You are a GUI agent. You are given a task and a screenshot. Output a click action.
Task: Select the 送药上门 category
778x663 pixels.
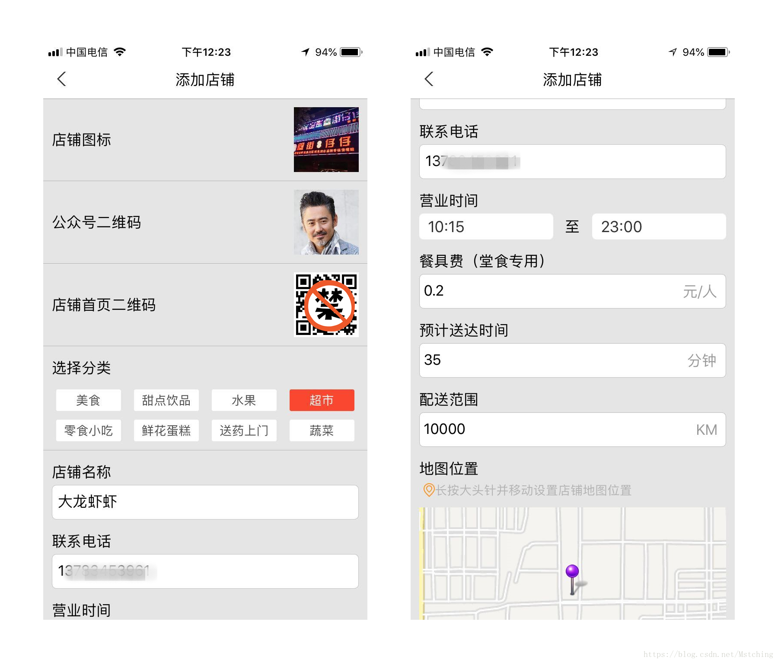pos(244,430)
